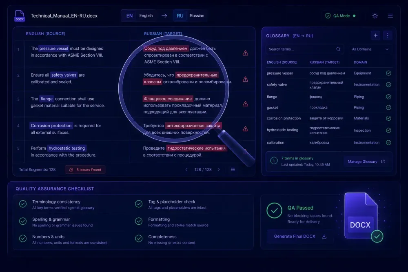Screen dimensions: 408x272
Task: Toggle approval check for gasket term
Action: click(388, 107)
